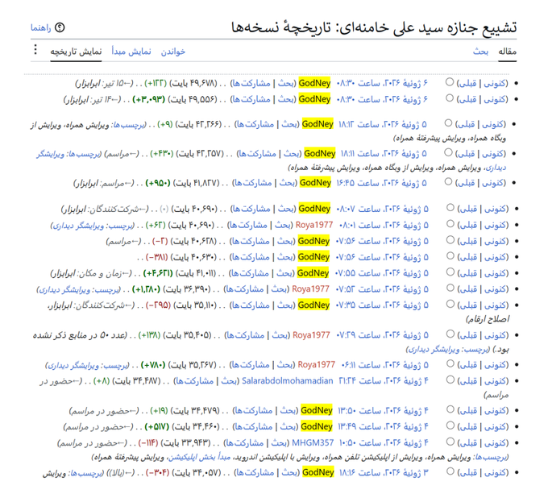Image resolution: width=548 pixels, height=494 pixels.
Task: Open the بحث (talk) tab at top
Action: [x=480, y=52]
